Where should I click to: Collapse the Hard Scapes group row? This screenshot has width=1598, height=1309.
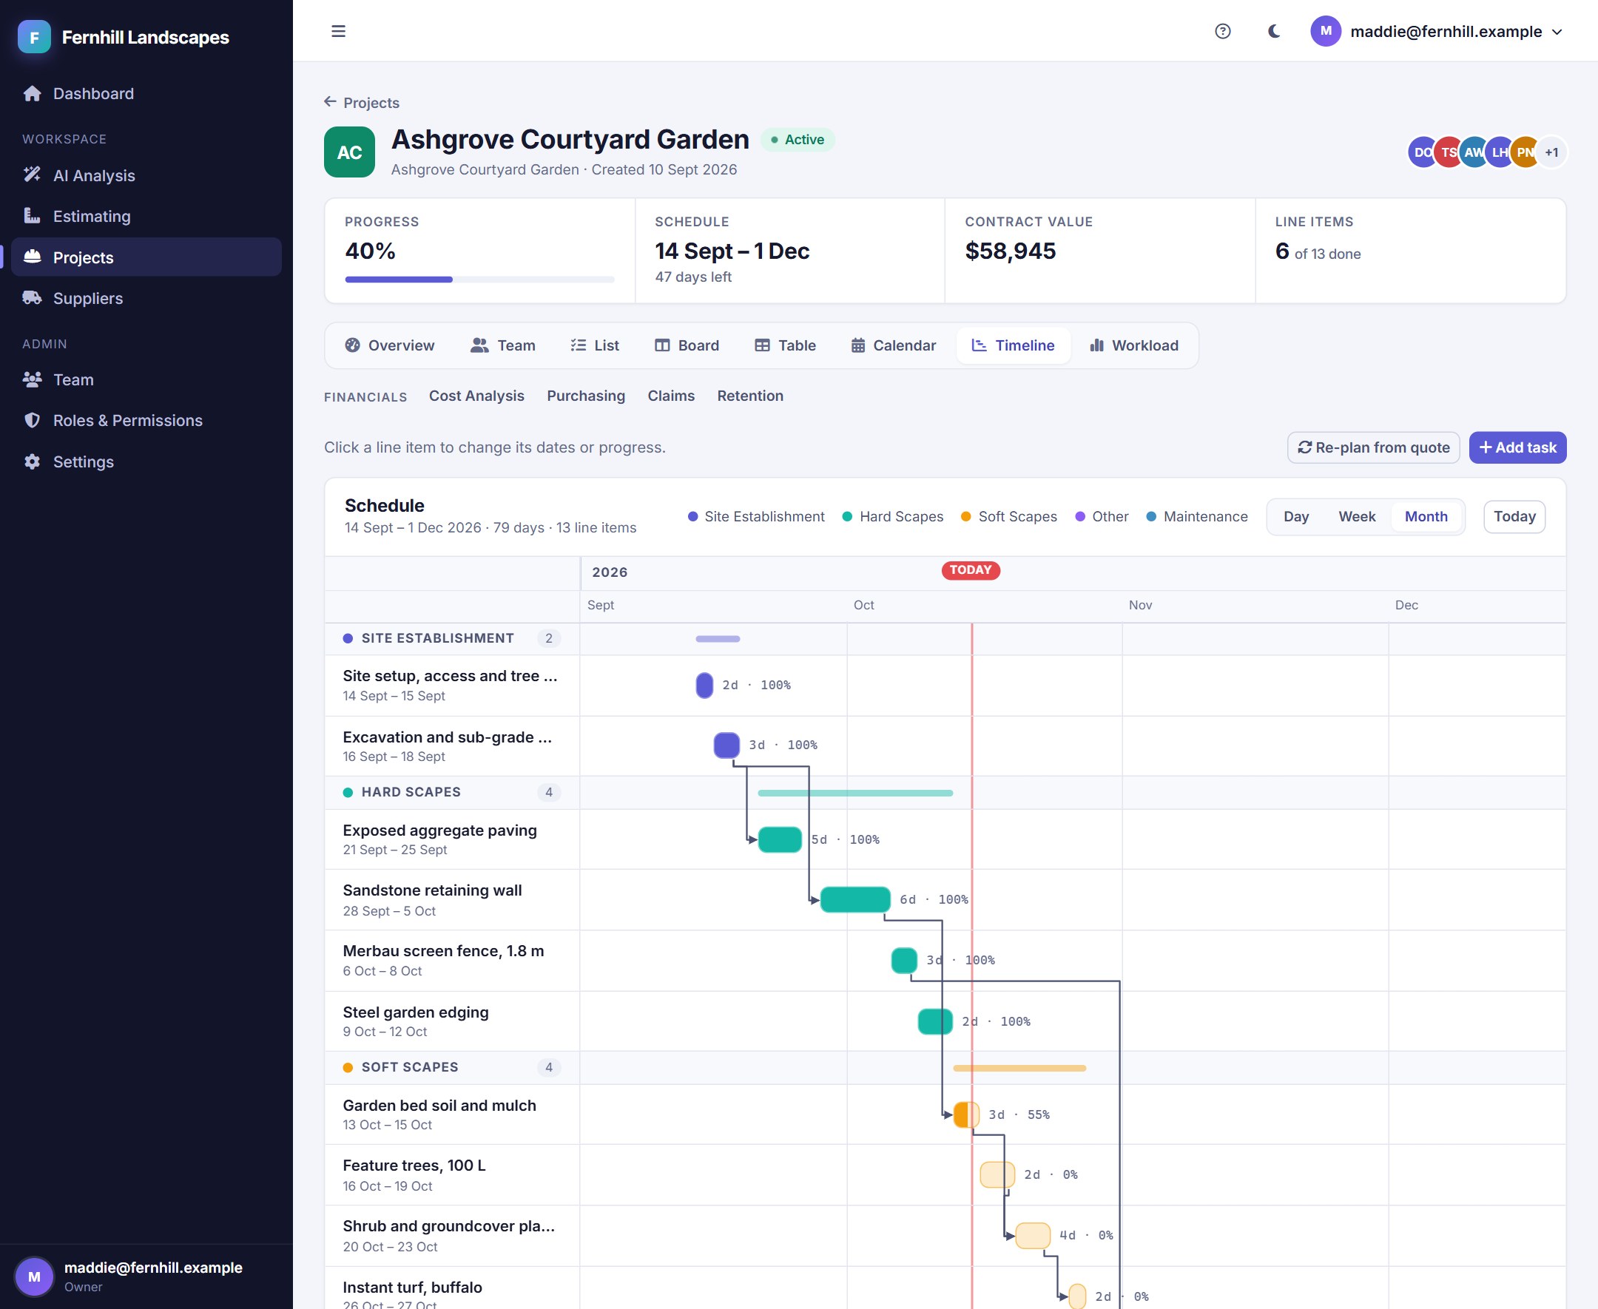pyautogui.click(x=452, y=792)
